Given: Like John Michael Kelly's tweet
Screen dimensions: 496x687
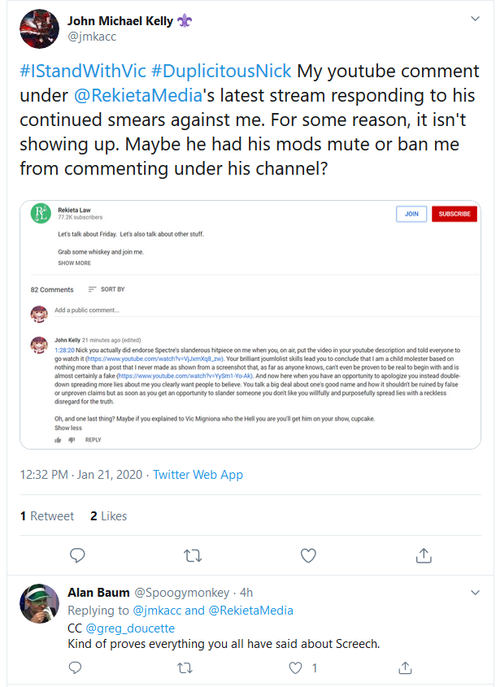Looking at the screenshot, I should click(308, 555).
